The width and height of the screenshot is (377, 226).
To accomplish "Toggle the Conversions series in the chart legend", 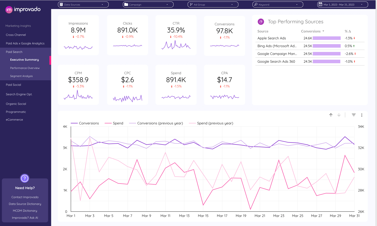I will [x=89, y=123].
